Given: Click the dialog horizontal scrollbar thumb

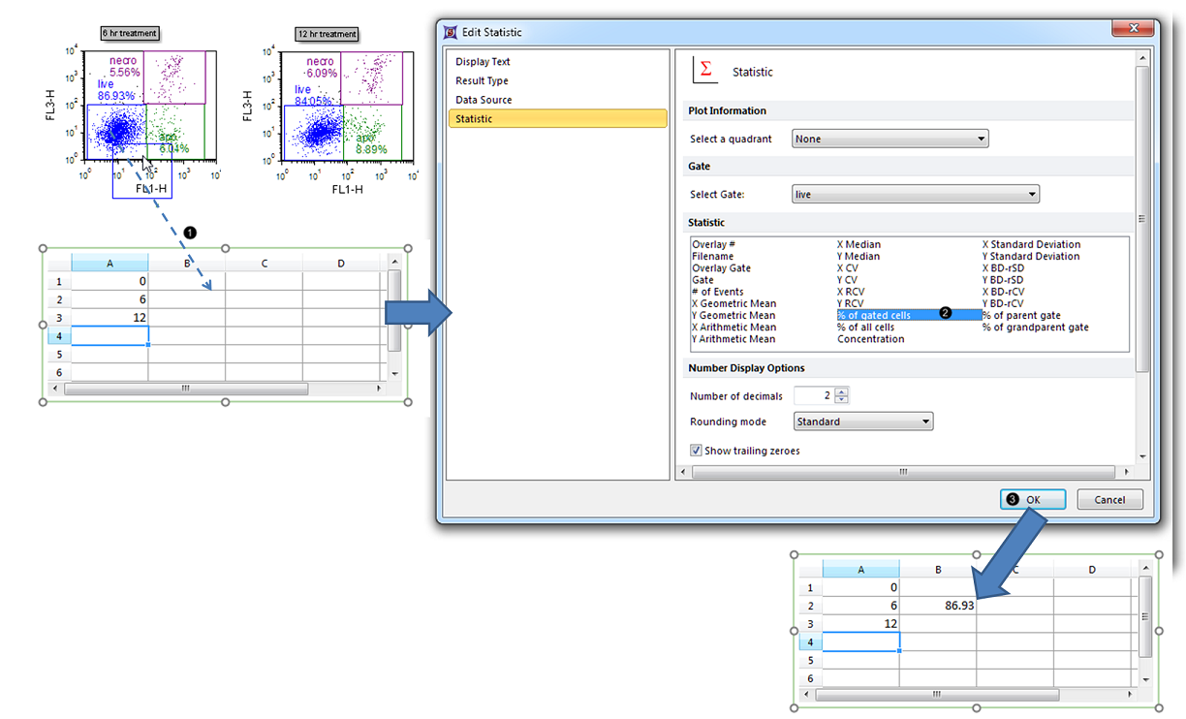Looking at the screenshot, I should point(901,473).
